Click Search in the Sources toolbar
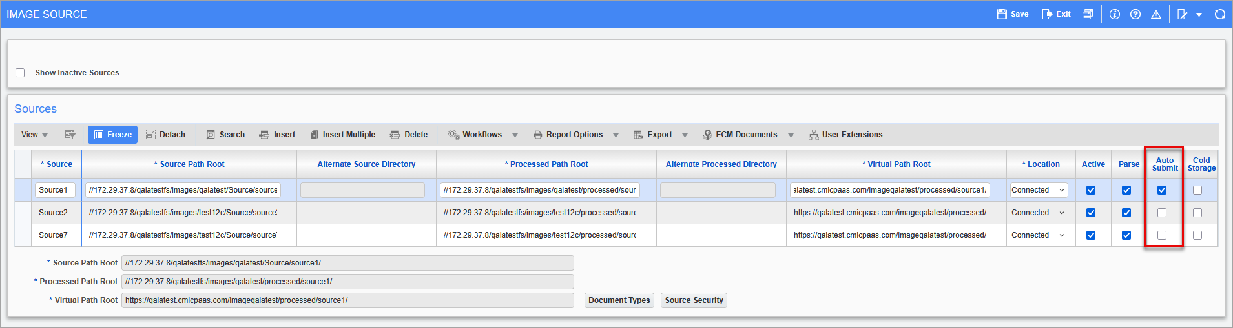The width and height of the screenshot is (1233, 328). point(226,135)
